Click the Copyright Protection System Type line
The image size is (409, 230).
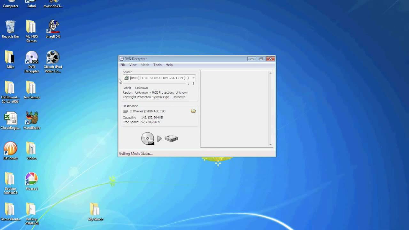coord(154,97)
